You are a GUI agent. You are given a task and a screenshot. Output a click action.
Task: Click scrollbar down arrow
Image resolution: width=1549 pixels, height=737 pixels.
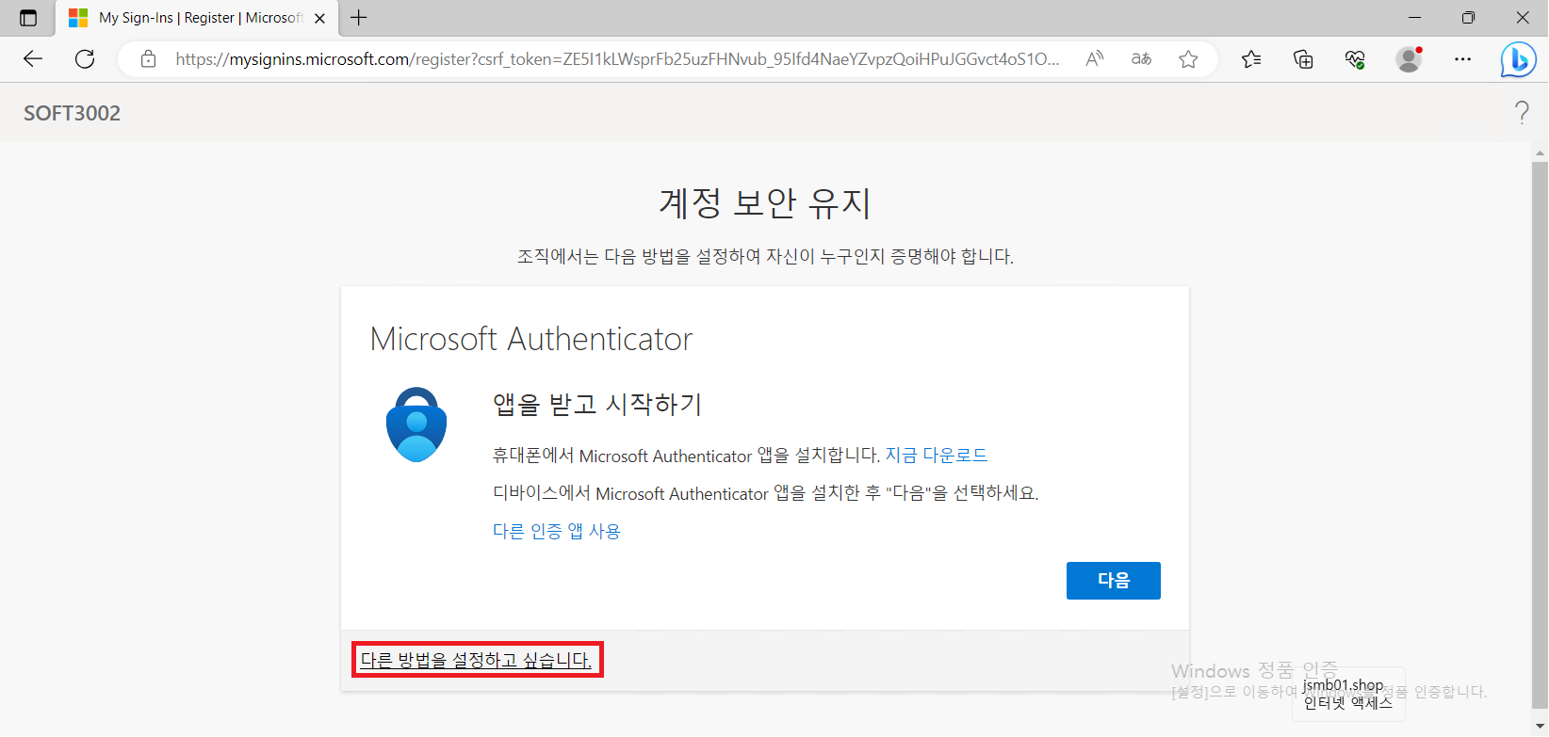(1540, 726)
